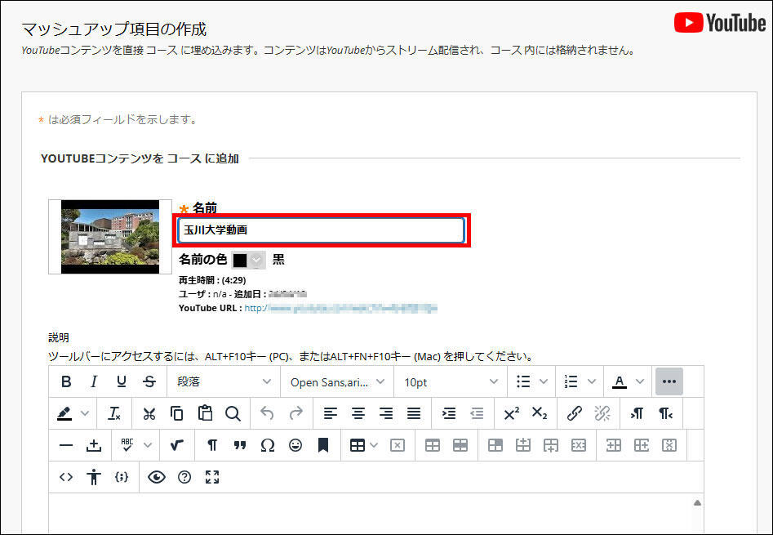This screenshot has height=535, width=773.
Task: Expand bullet list style options arrow
Action: click(x=544, y=381)
